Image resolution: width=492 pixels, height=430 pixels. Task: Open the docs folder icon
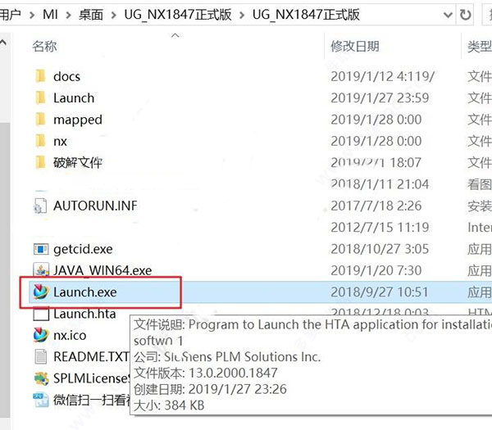click(x=40, y=76)
